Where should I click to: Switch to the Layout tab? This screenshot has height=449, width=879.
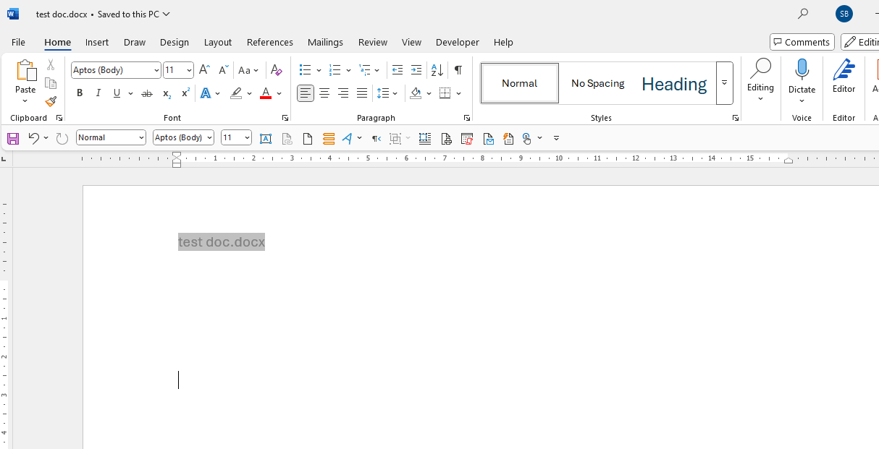tap(218, 42)
